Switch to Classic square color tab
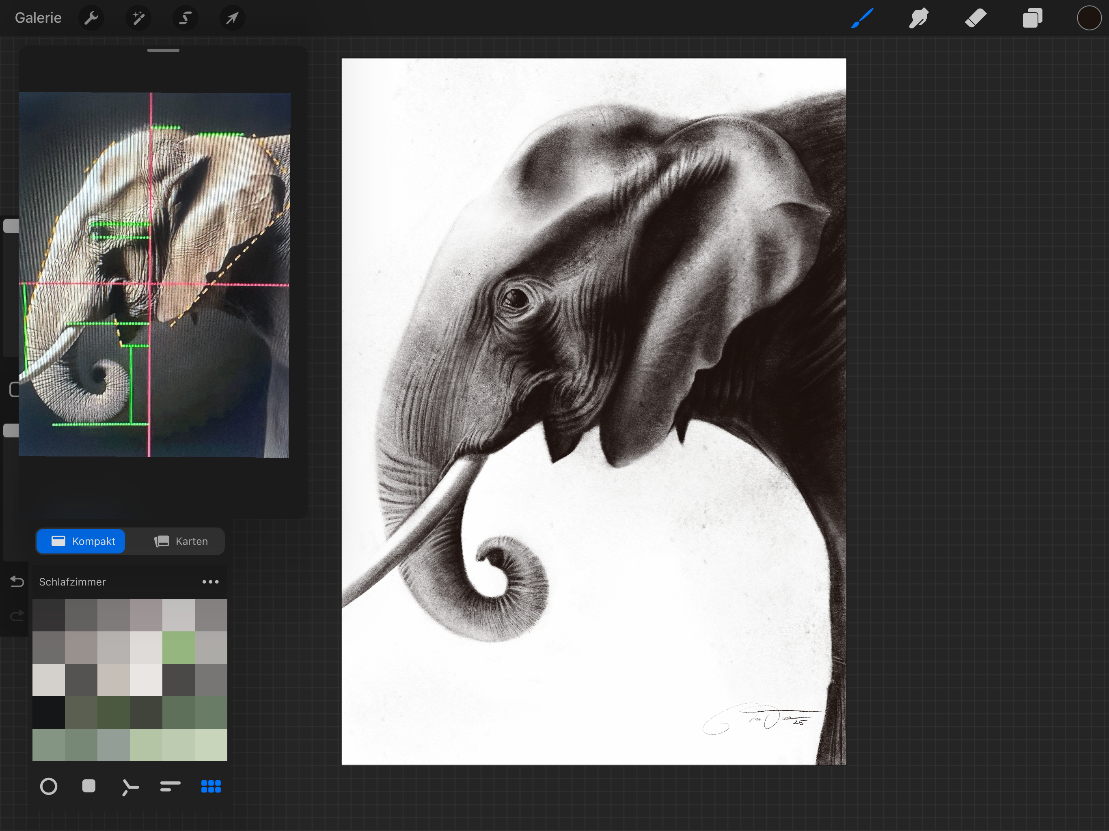Image resolution: width=1109 pixels, height=831 pixels. pyautogui.click(x=89, y=786)
